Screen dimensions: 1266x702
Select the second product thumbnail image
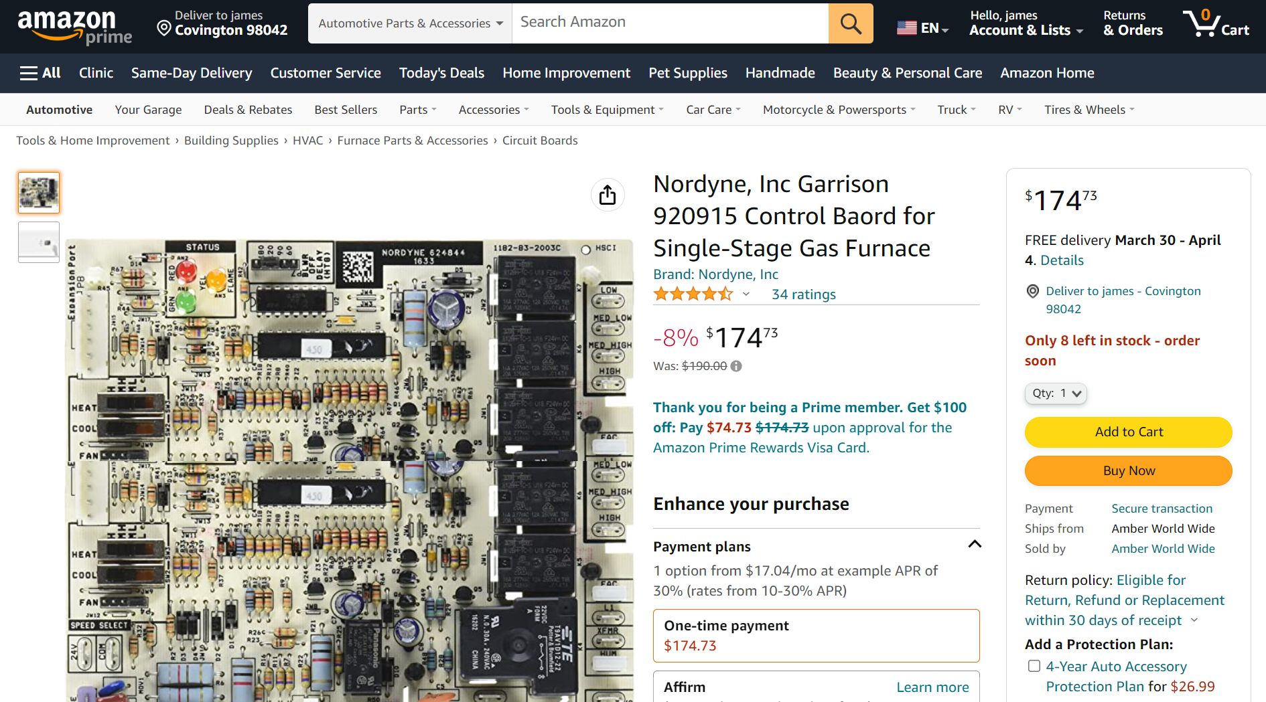coord(39,242)
